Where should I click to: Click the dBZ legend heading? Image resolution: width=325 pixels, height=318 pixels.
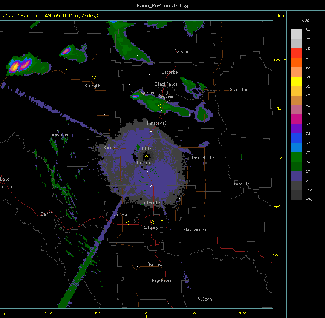pos(305,20)
